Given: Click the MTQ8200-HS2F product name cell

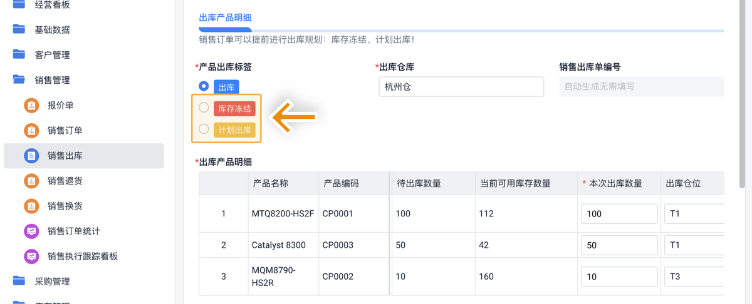Looking at the screenshot, I should (x=283, y=213).
